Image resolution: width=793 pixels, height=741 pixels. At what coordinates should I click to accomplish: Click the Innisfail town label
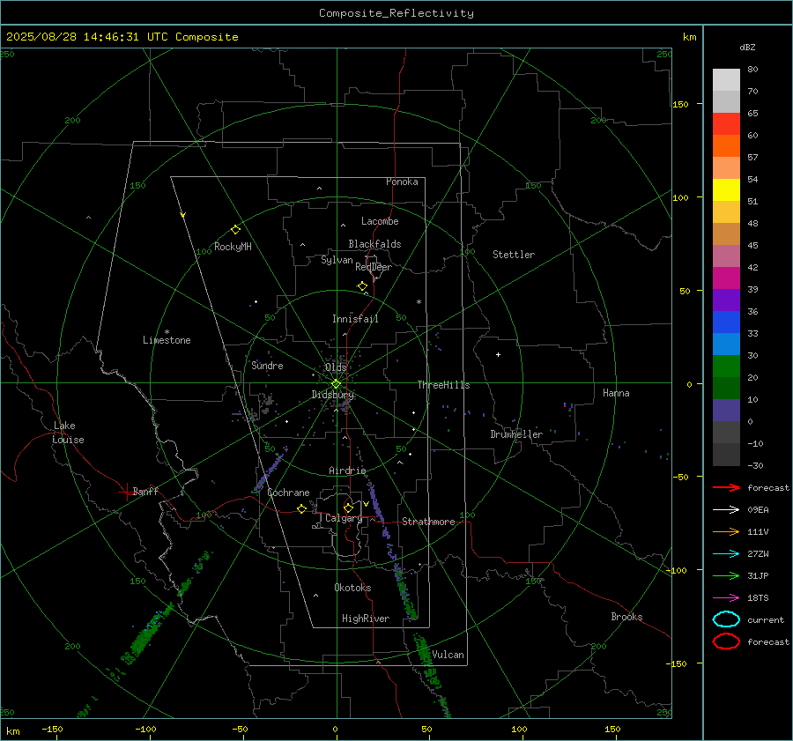355,319
